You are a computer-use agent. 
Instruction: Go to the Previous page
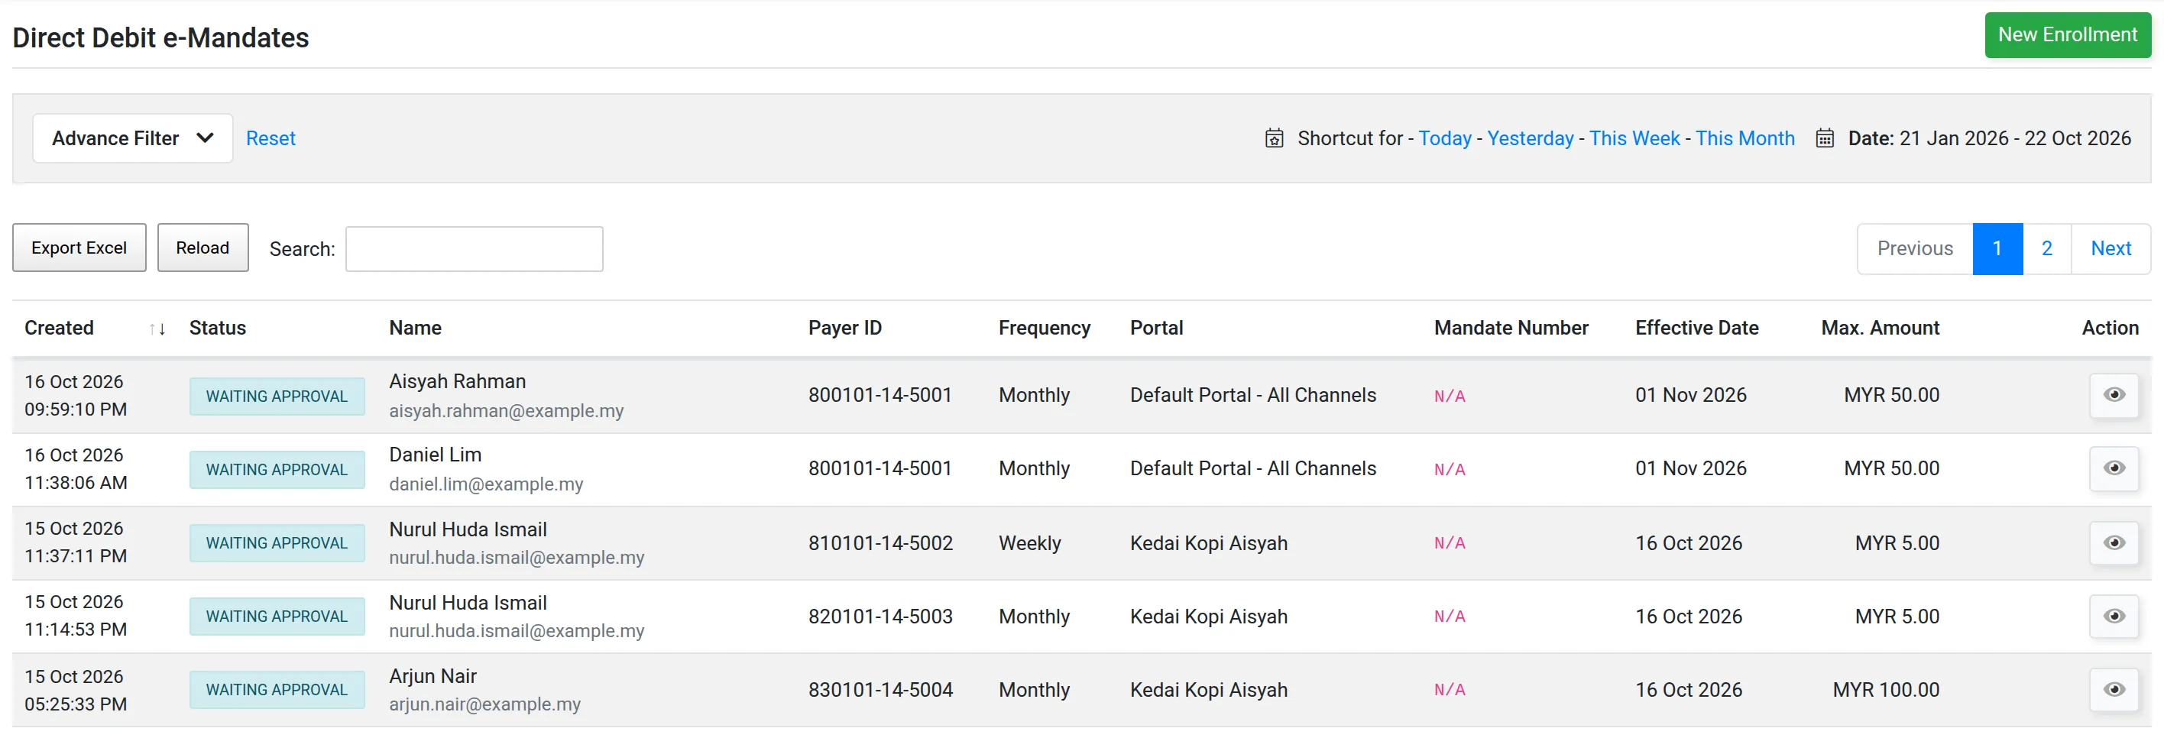1916,248
